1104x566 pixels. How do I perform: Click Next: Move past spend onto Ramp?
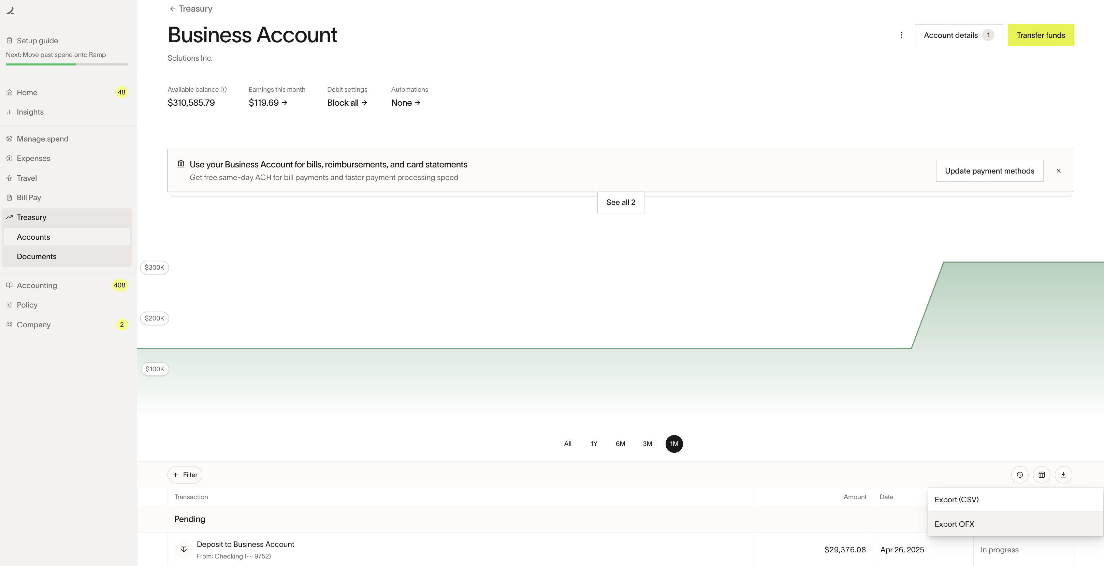[56, 55]
